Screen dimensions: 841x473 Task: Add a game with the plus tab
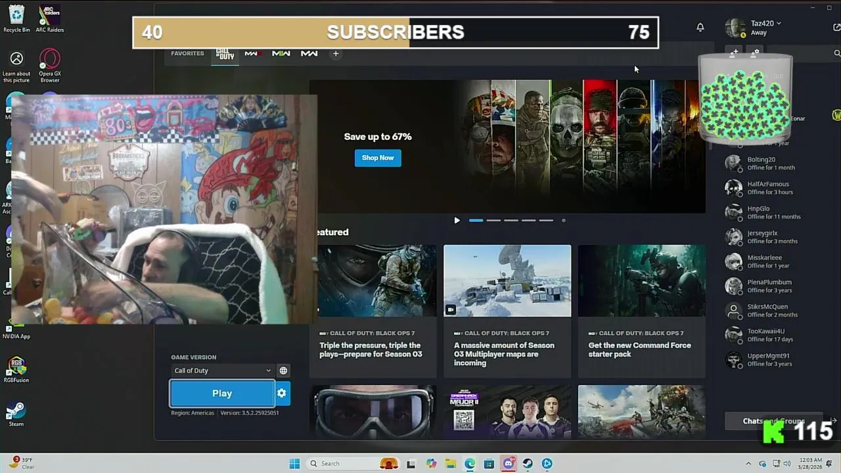[x=336, y=54]
